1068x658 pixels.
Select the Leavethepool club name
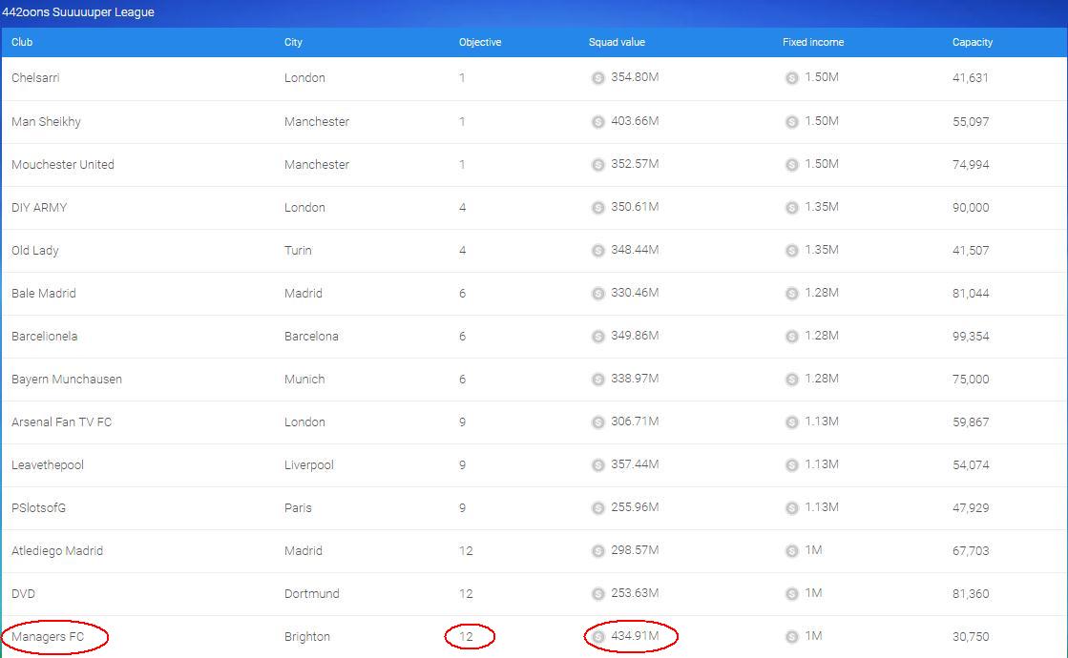(x=48, y=464)
